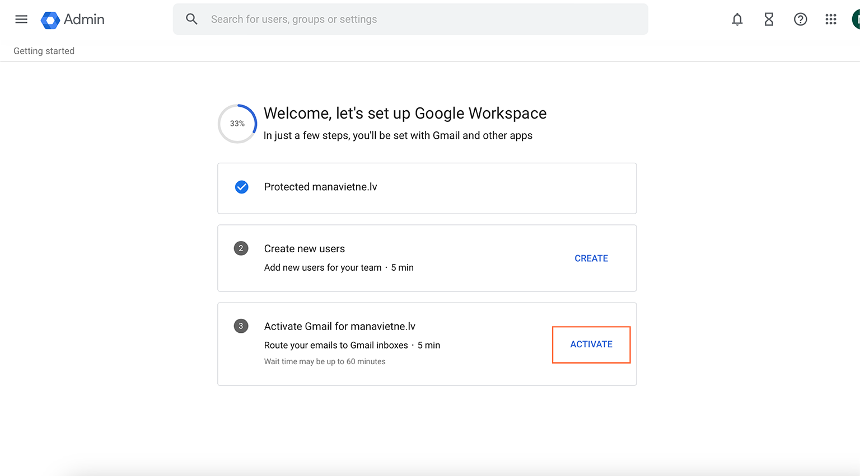Open the main hamburger menu
This screenshot has width=860, height=476.
[x=21, y=19]
